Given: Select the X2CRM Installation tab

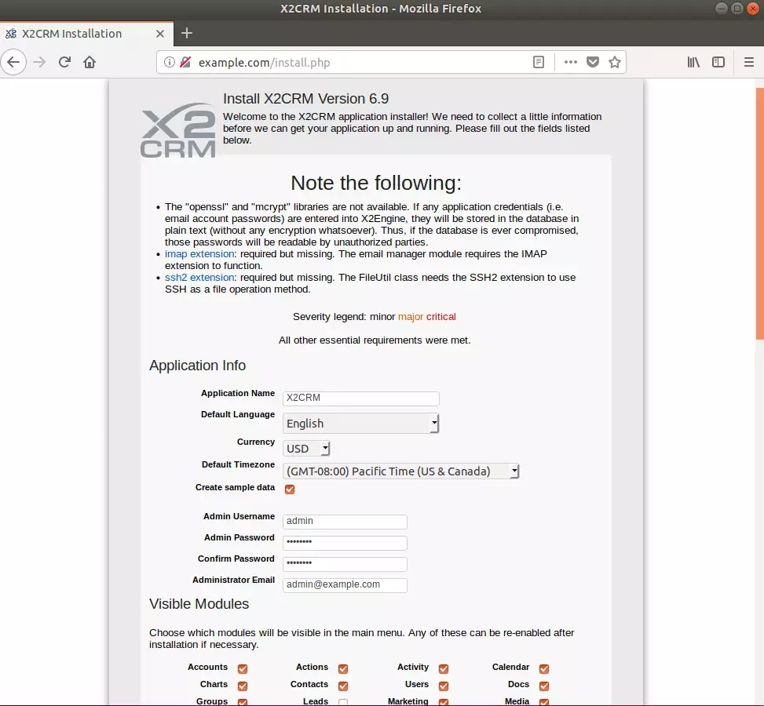Looking at the screenshot, I should [x=86, y=34].
